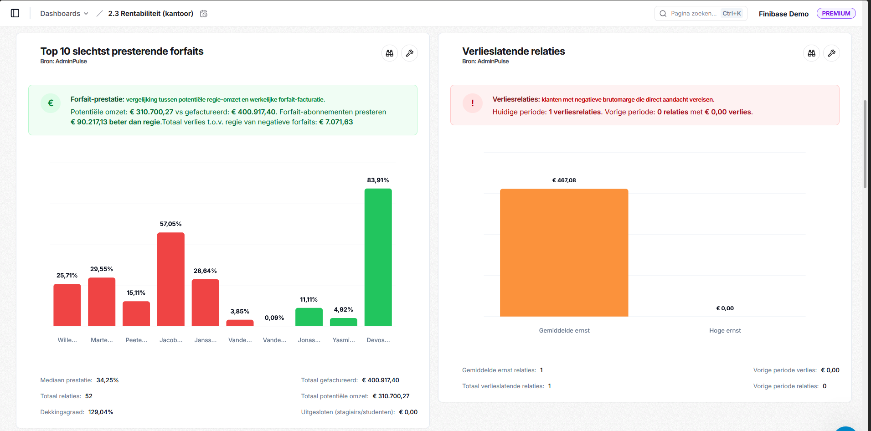Viewport: 871px width, 431px height.
Task: Open wrench settings on forfaits card
Action: pos(409,53)
